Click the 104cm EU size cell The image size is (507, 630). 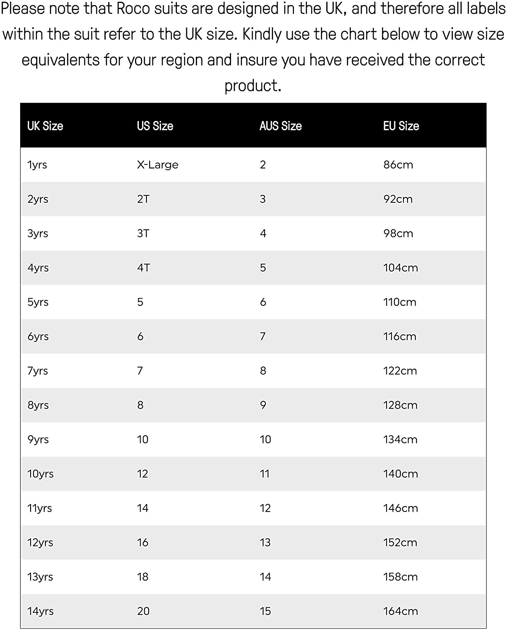(400, 268)
